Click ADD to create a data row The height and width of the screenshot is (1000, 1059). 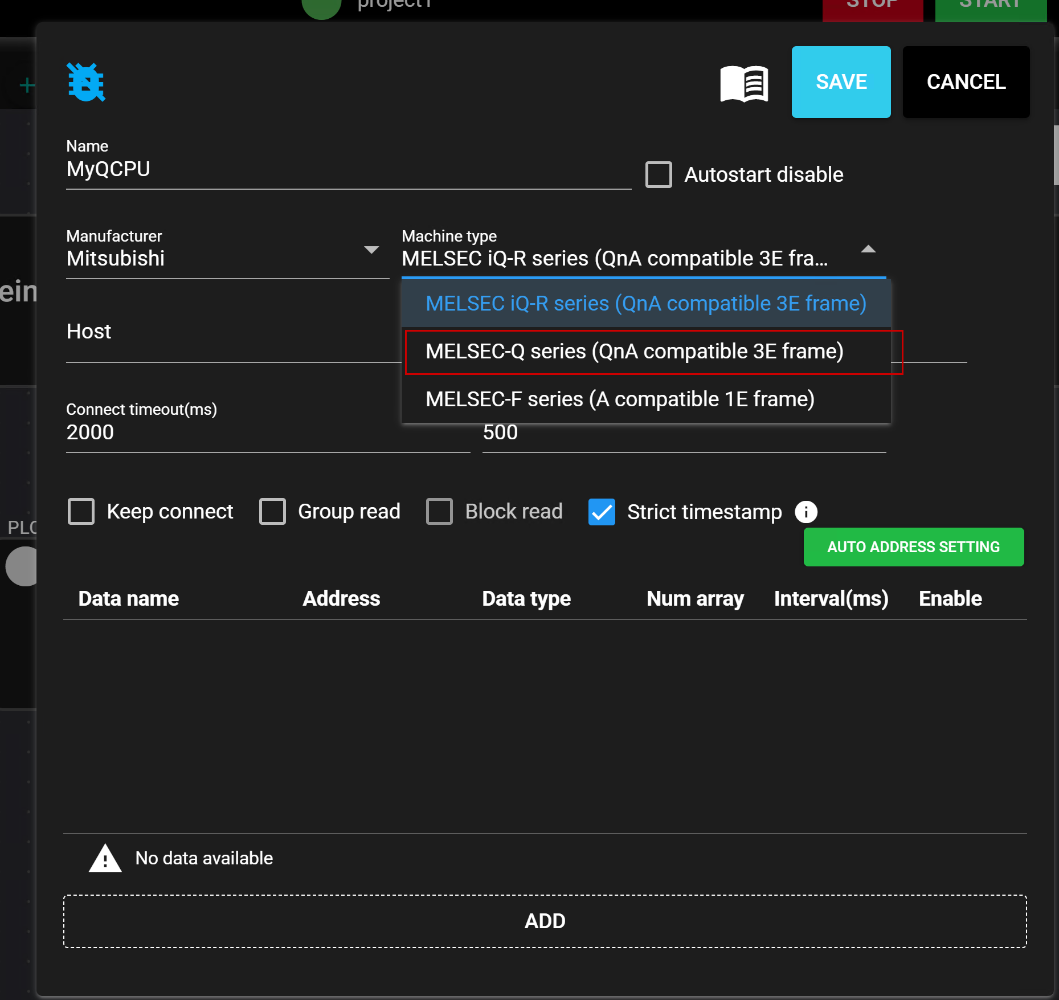coord(545,921)
